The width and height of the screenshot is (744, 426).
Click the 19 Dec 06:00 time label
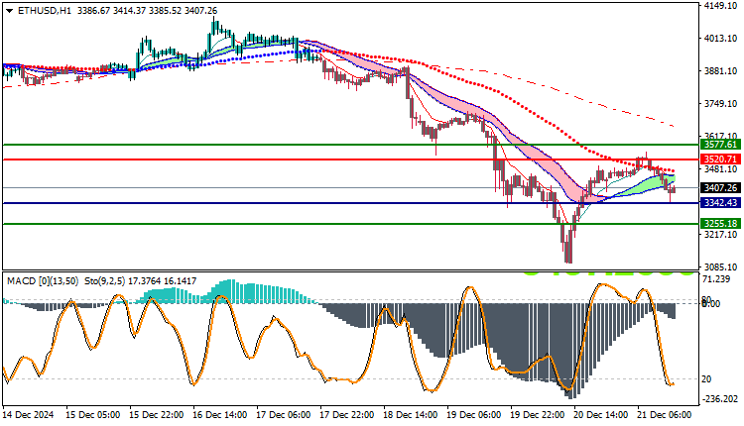[474, 415]
